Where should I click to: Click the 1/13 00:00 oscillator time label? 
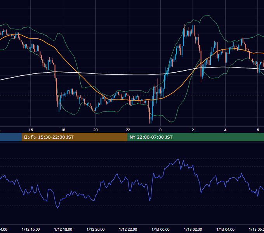[x=160, y=229]
